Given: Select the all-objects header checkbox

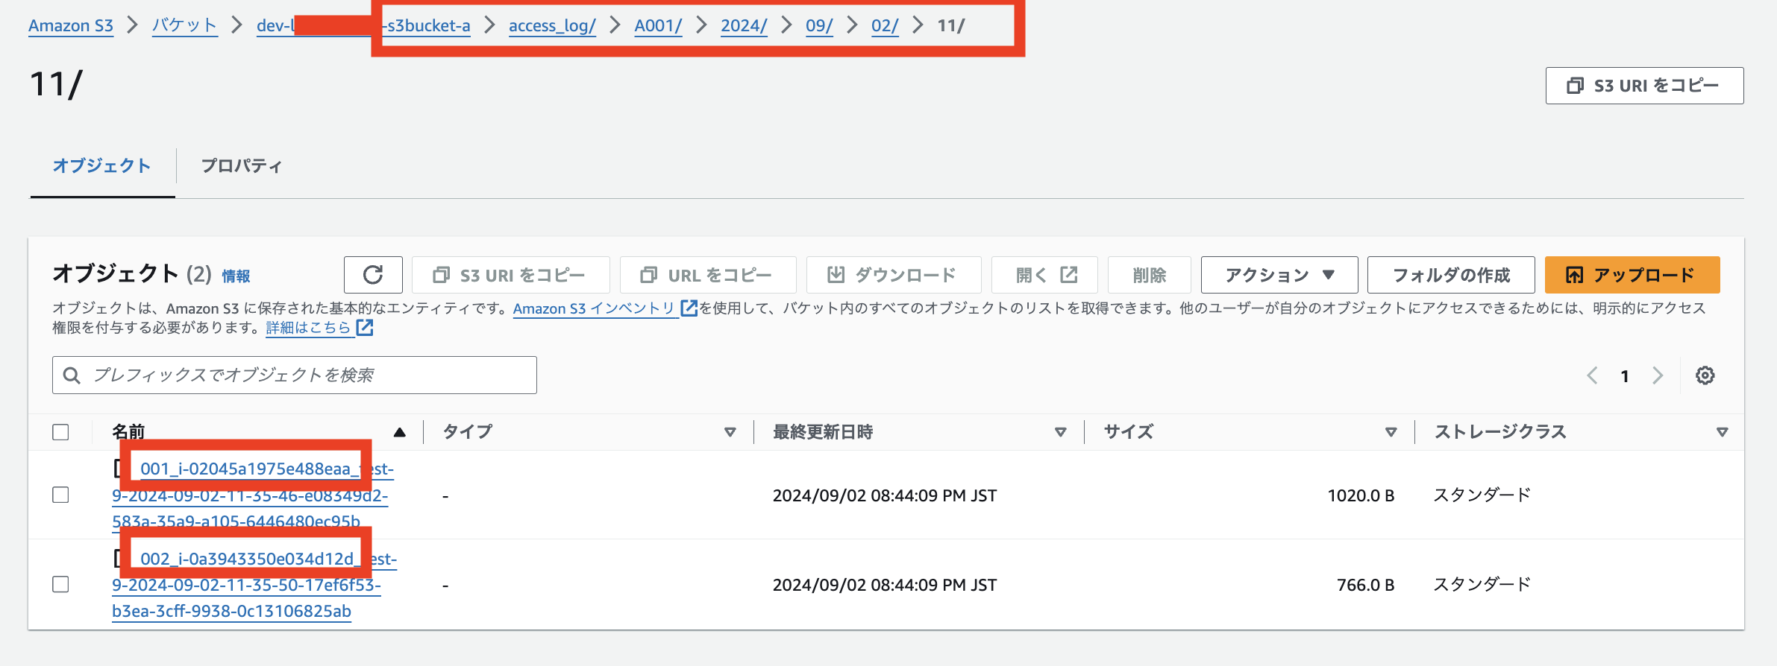Looking at the screenshot, I should (x=61, y=432).
